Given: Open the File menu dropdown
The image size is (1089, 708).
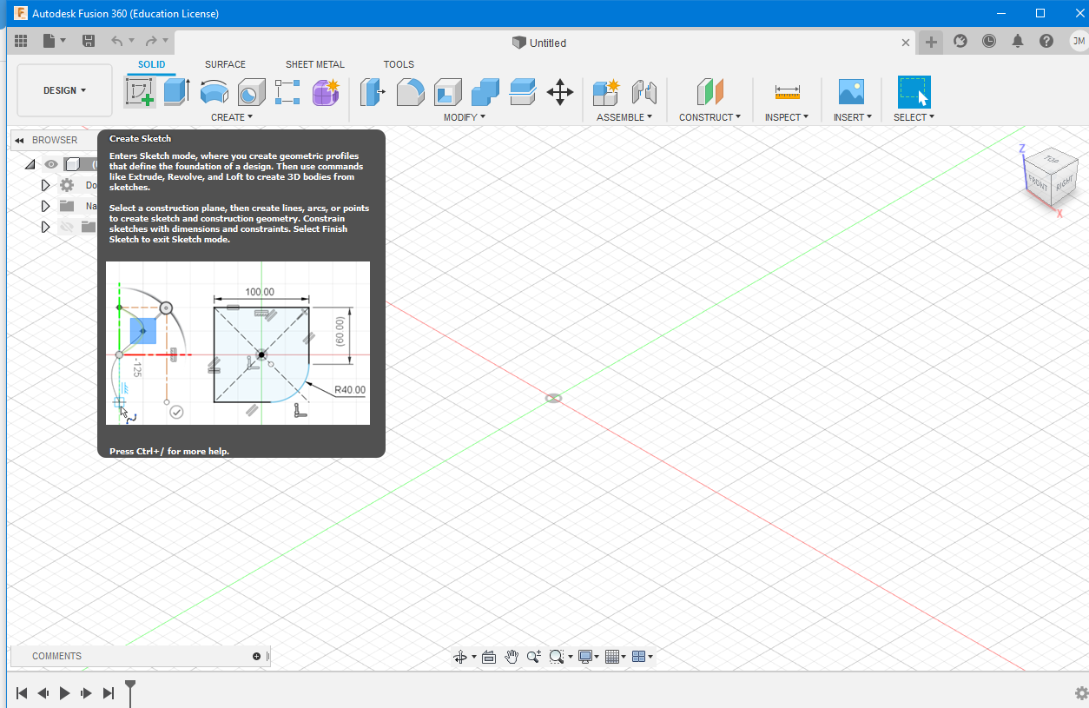Looking at the screenshot, I should pos(55,41).
